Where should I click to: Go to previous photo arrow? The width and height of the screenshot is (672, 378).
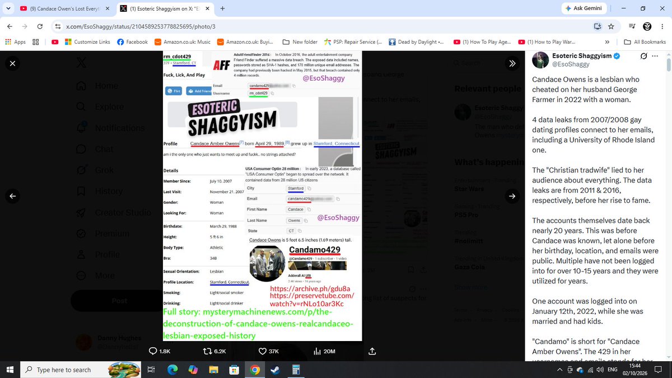[x=13, y=196]
